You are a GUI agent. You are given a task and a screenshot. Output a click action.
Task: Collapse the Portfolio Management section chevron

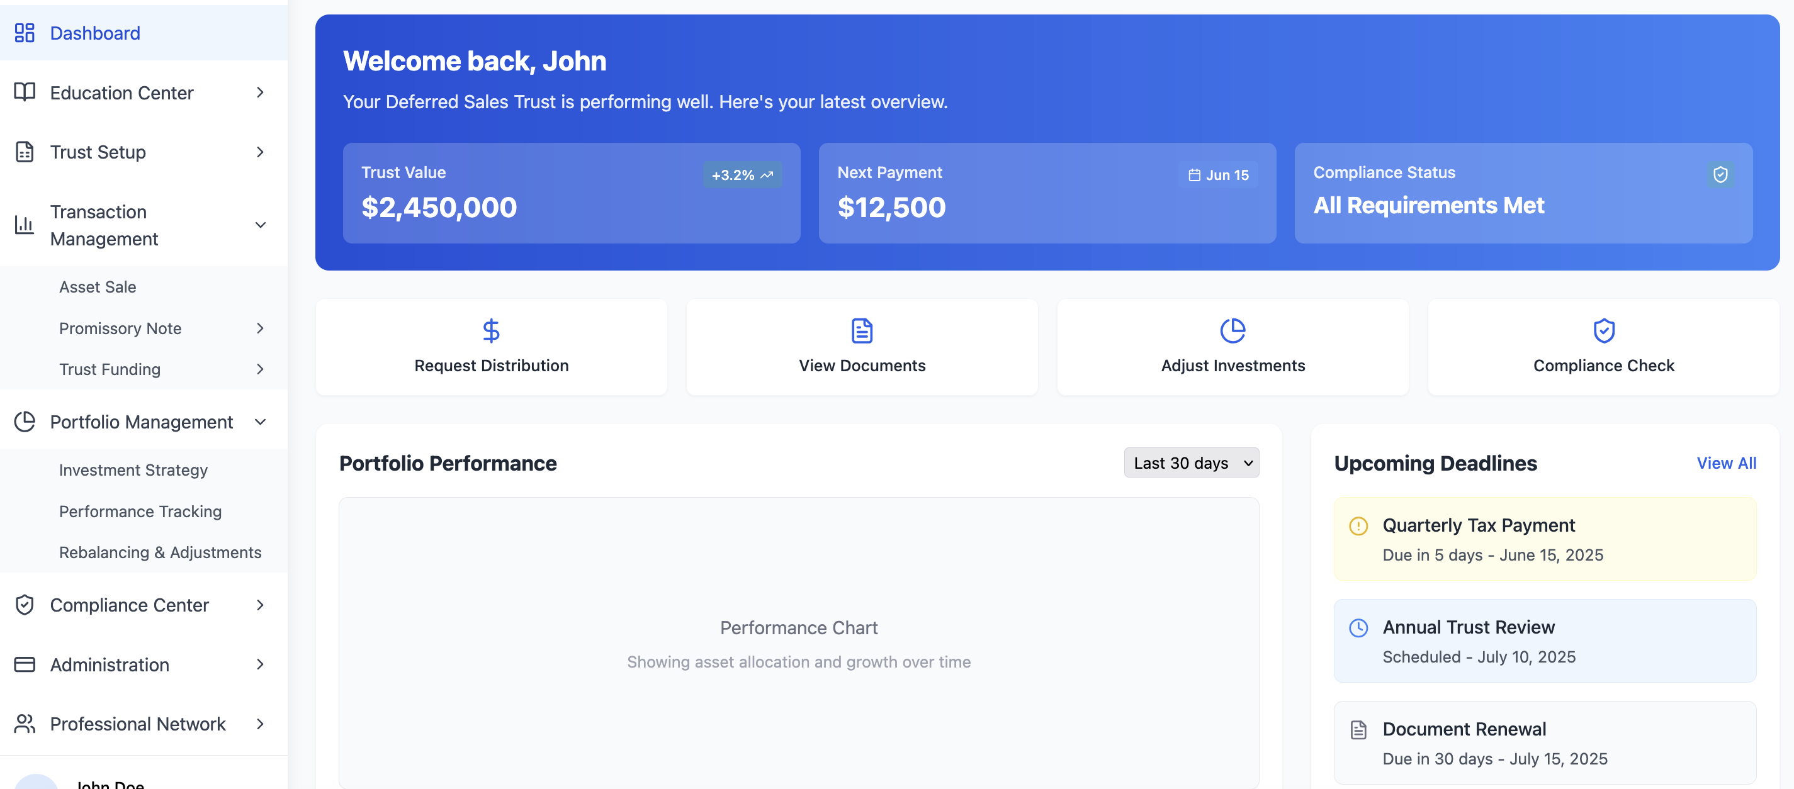[260, 422]
